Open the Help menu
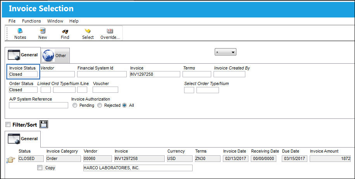The height and width of the screenshot is (179, 355). tap(74, 21)
